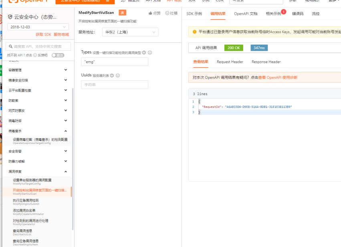
Task: Click the RequestId value in response JSON
Action: pyautogui.click(x=258, y=107)
